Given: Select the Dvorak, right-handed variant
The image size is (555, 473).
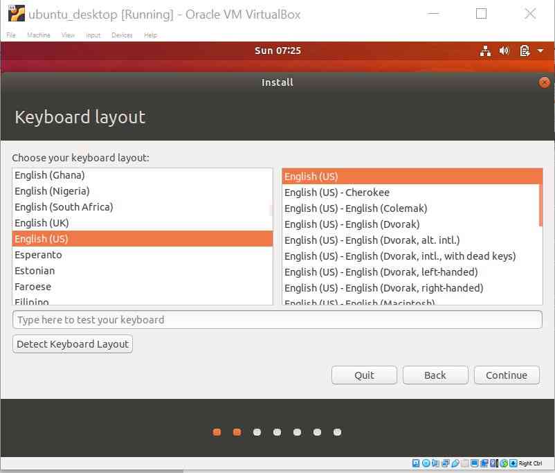Looking at the screenshot, I should 412,288.
